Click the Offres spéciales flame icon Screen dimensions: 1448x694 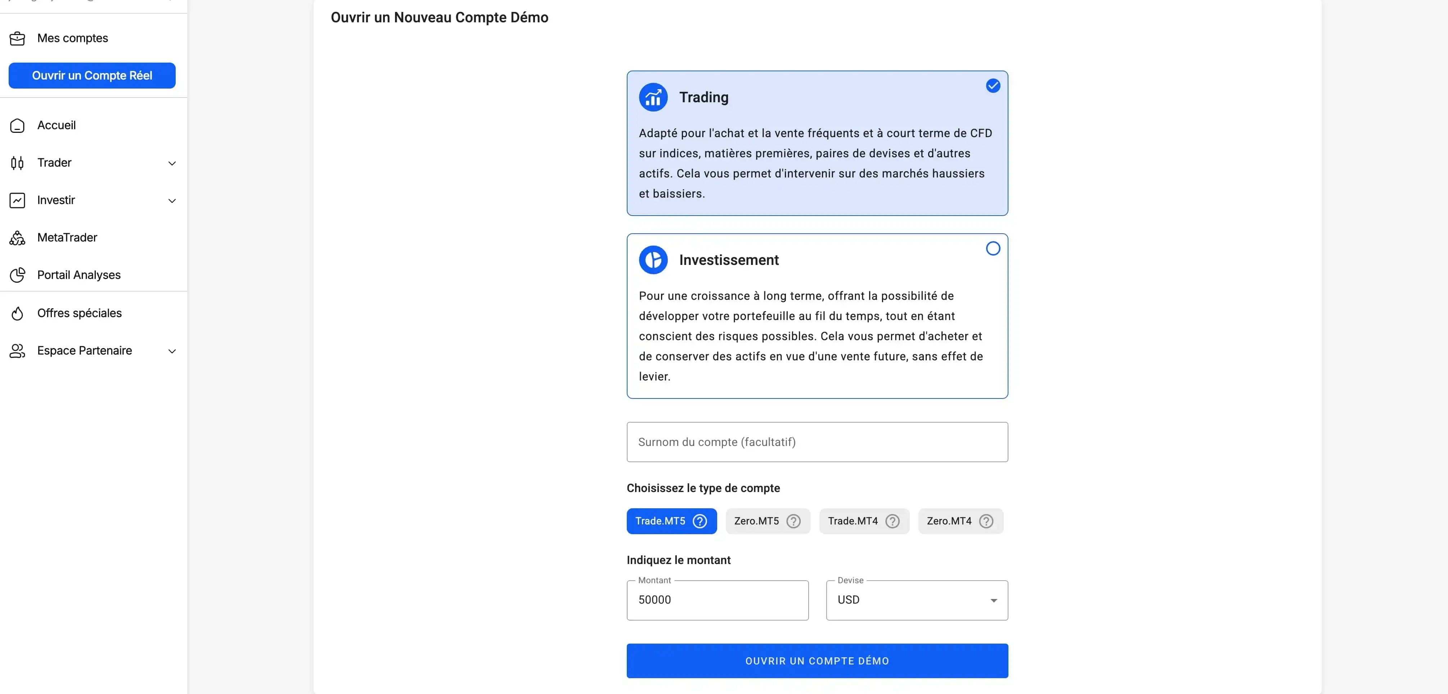point(17,313)
